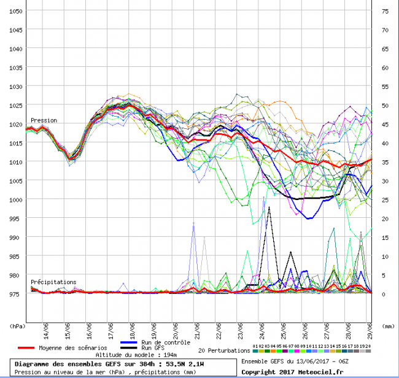Select perturbation 01 color swatch in legend
Viewport: 399px width, 378px height.
click(x=255, y=352)
